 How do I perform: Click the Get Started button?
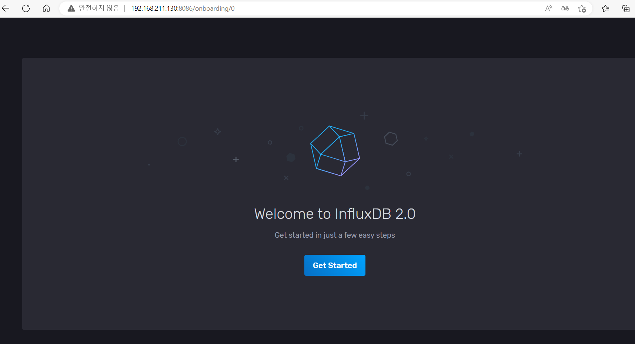point(335,265)
